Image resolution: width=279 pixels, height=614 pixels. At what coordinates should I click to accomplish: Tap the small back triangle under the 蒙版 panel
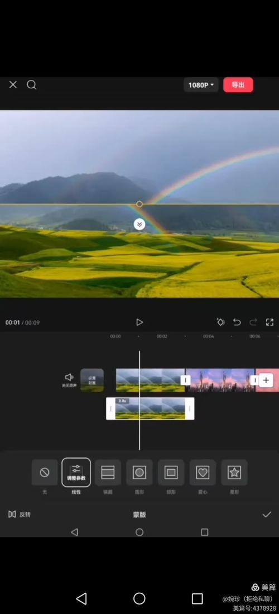click(x=74, y=532)
